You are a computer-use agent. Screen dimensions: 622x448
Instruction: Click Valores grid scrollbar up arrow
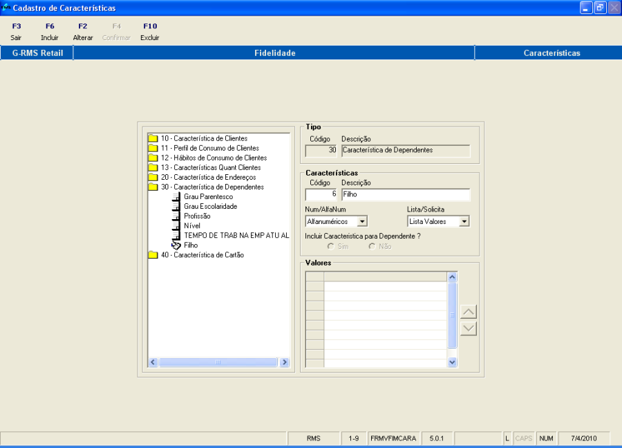(452, 277)
